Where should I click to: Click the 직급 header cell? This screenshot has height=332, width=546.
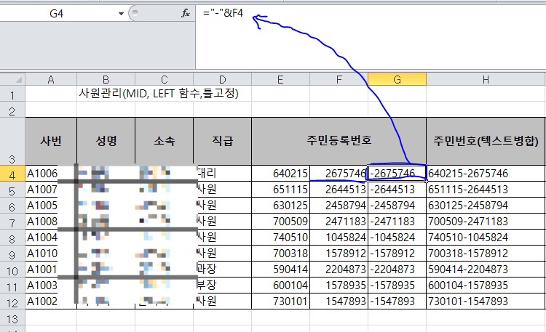click(222, 142)
